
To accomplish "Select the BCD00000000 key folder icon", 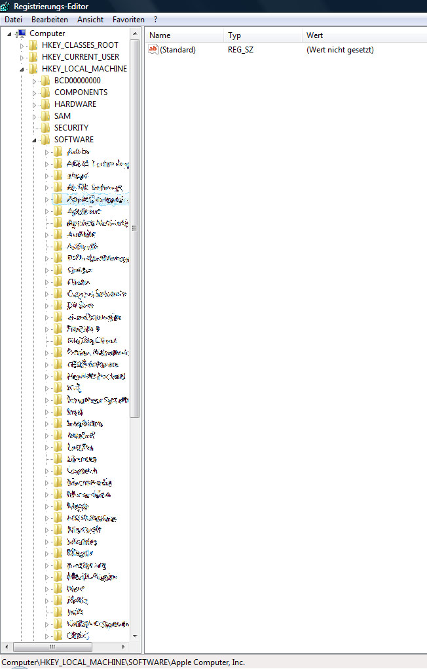I will 46,81.
